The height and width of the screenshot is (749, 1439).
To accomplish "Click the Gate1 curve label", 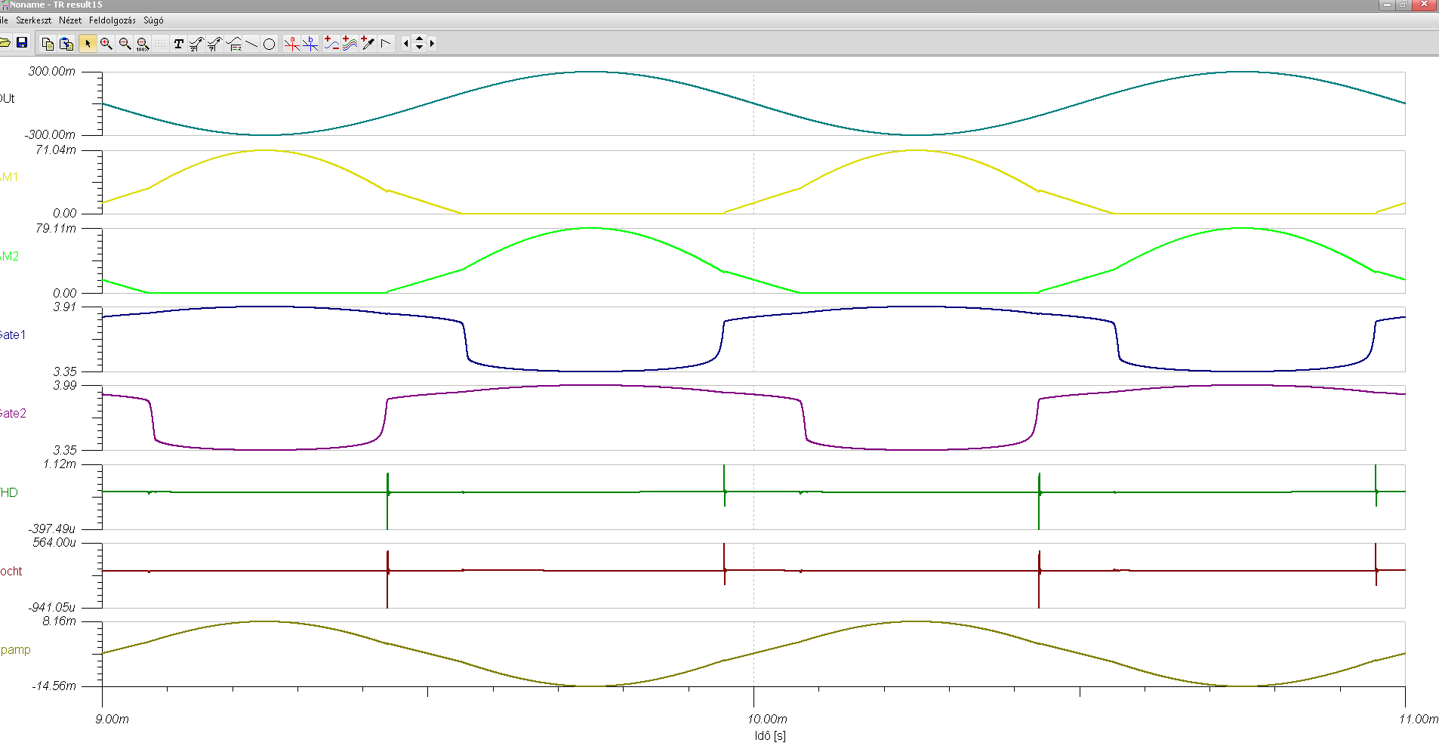I will tap(12, 334).
